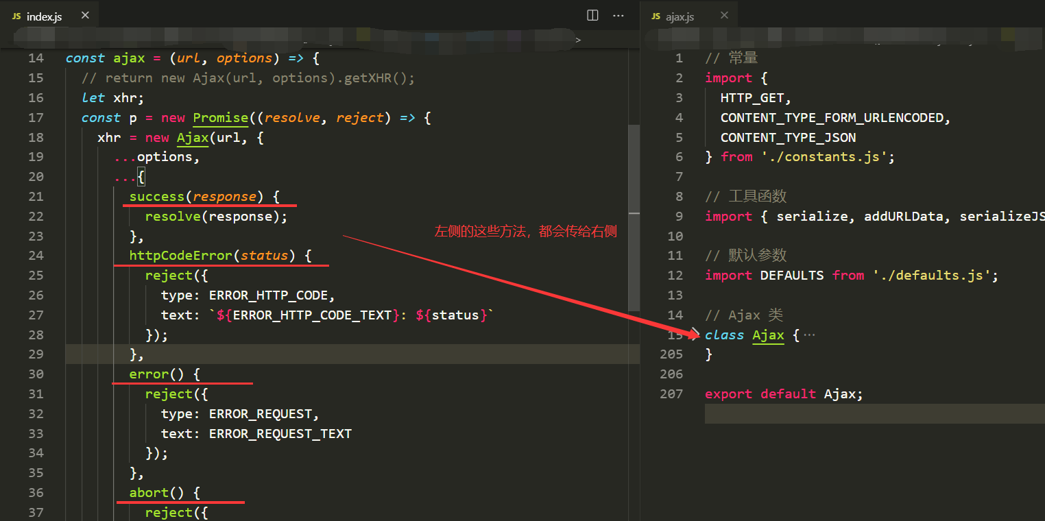Expand the folded class Ajax block

697,335
